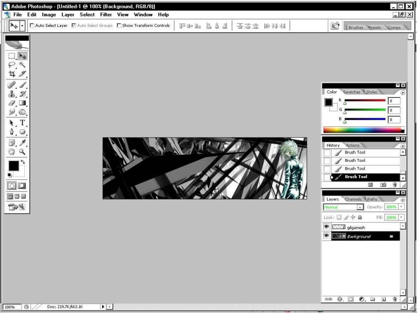Click the G value input field
This screenshot has width=417, height=313.
coord(394,110)
